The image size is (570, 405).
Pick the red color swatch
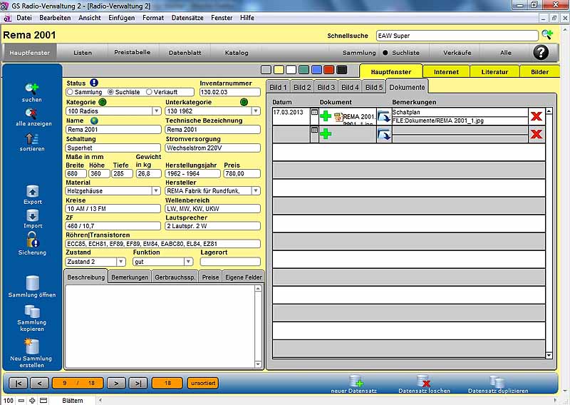(329, 70)
